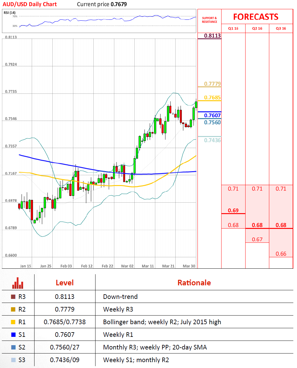The width and height of the screenshot is (297, 368).
Task: Click the S1 blue color swatch
Action: click(x=13, y=335)
